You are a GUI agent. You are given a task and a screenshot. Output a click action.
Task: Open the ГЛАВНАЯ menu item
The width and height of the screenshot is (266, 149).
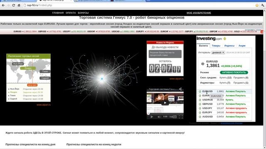pos(58,13)
